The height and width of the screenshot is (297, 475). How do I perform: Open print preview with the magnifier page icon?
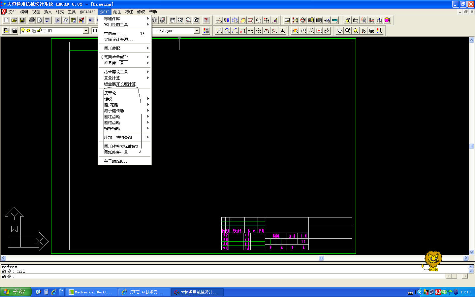(40, 20)
